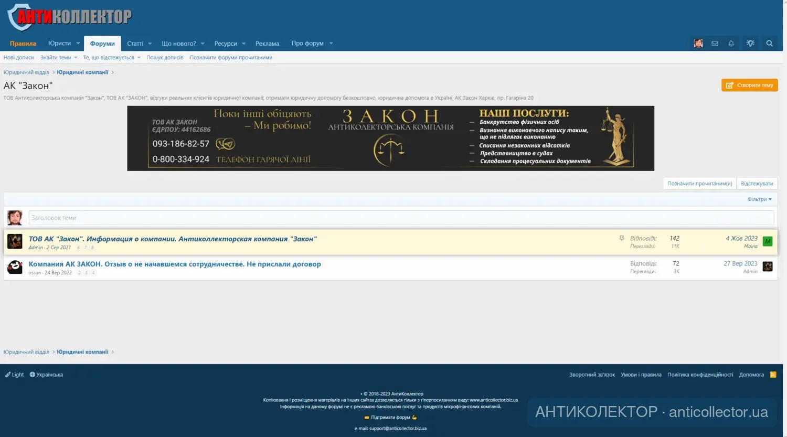Switch to the Форуми tab
787x437 pixels.
coord(102,43)
